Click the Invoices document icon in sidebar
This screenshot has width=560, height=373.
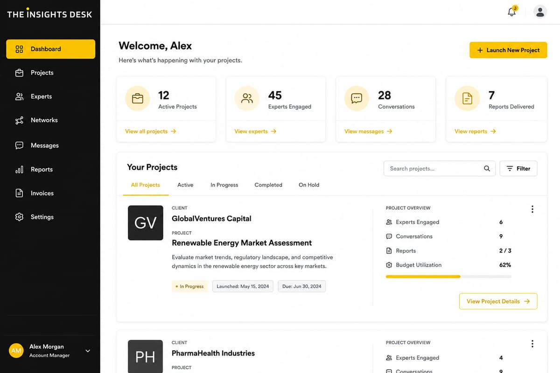click(x=19, y=193)
